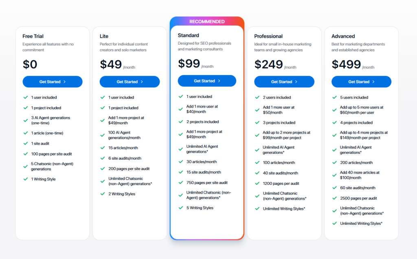The width and height of the screenshot is (417, 259).
Task: Click the Free Trial plan title
Action: [33, 36]
